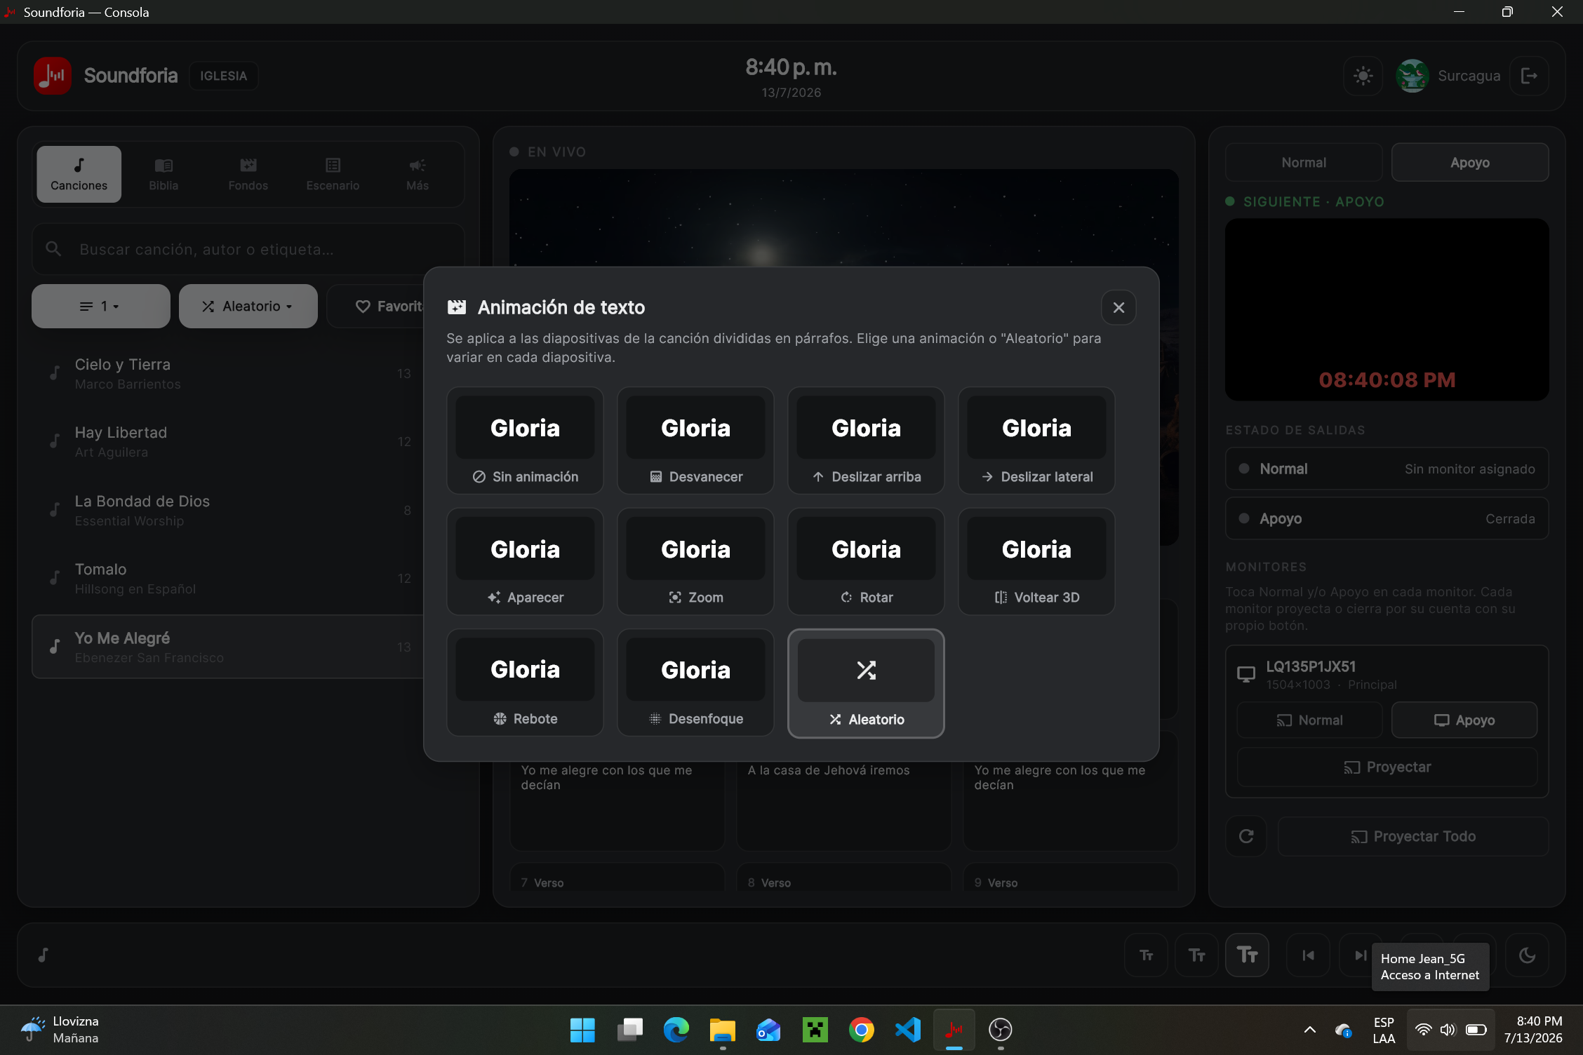Click the logout icon in header
The height and width of the screenshot is (1055, 1583).
coord(1529,76)
